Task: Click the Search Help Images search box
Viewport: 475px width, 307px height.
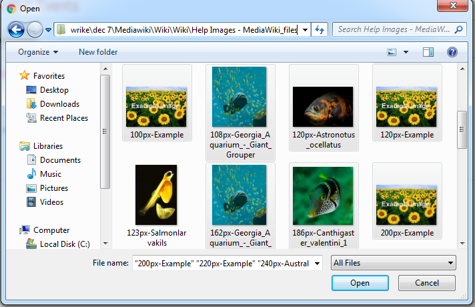Action: pos(394,29)
